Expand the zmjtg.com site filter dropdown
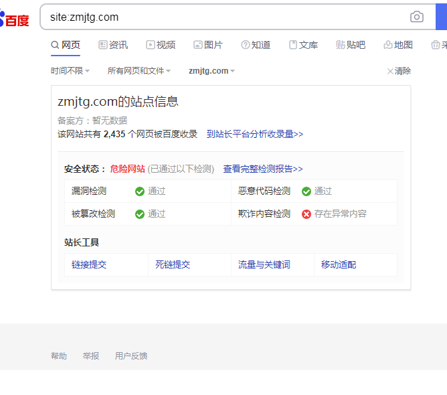Image resolution: width=447 pixels, height=395 pixels. click(x=211, y=71)
